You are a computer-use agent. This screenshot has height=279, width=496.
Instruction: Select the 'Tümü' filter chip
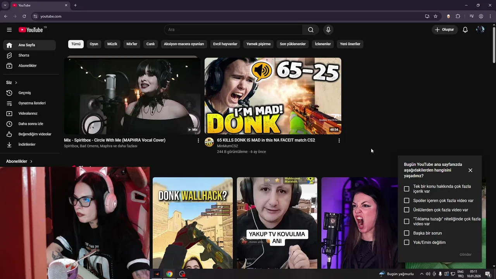pyautogui.click(x=76, y=44)
